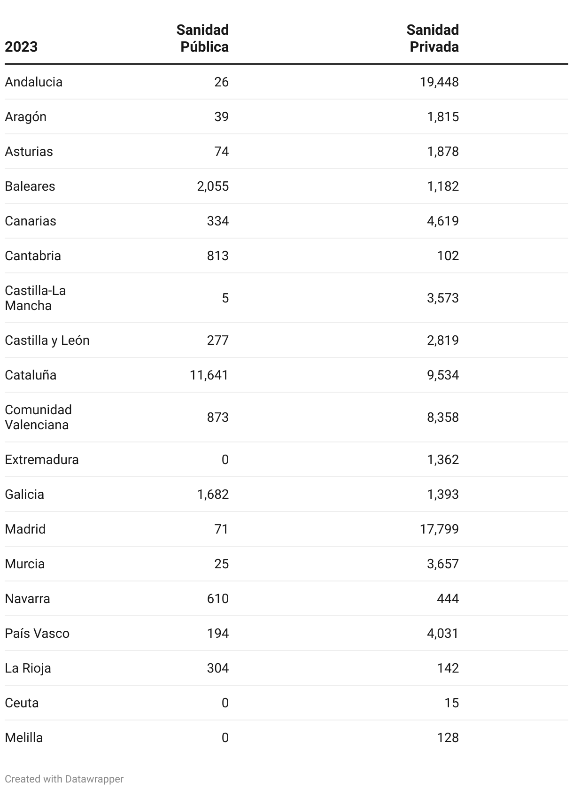This screenshot has width=573, height=790.
Task: Click the Asturias region name
Action: (x=29, y=151)
